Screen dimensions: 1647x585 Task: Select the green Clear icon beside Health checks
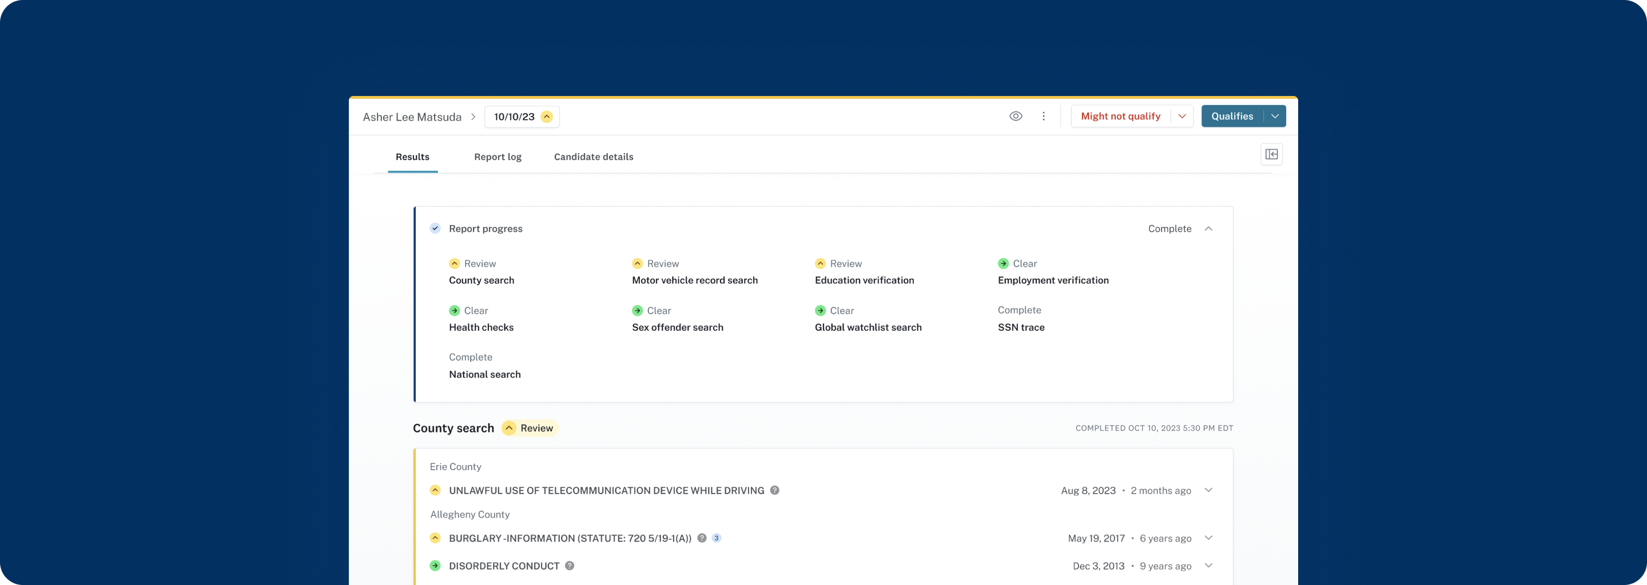454,310
